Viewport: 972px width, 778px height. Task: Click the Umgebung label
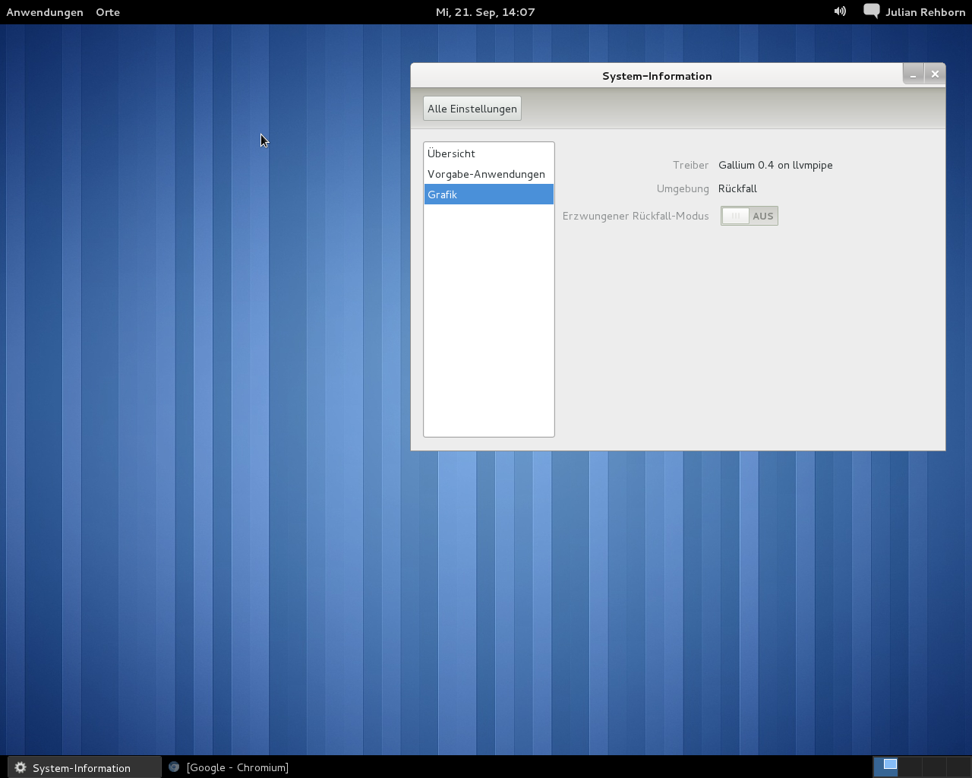click(x=683, y=188)
